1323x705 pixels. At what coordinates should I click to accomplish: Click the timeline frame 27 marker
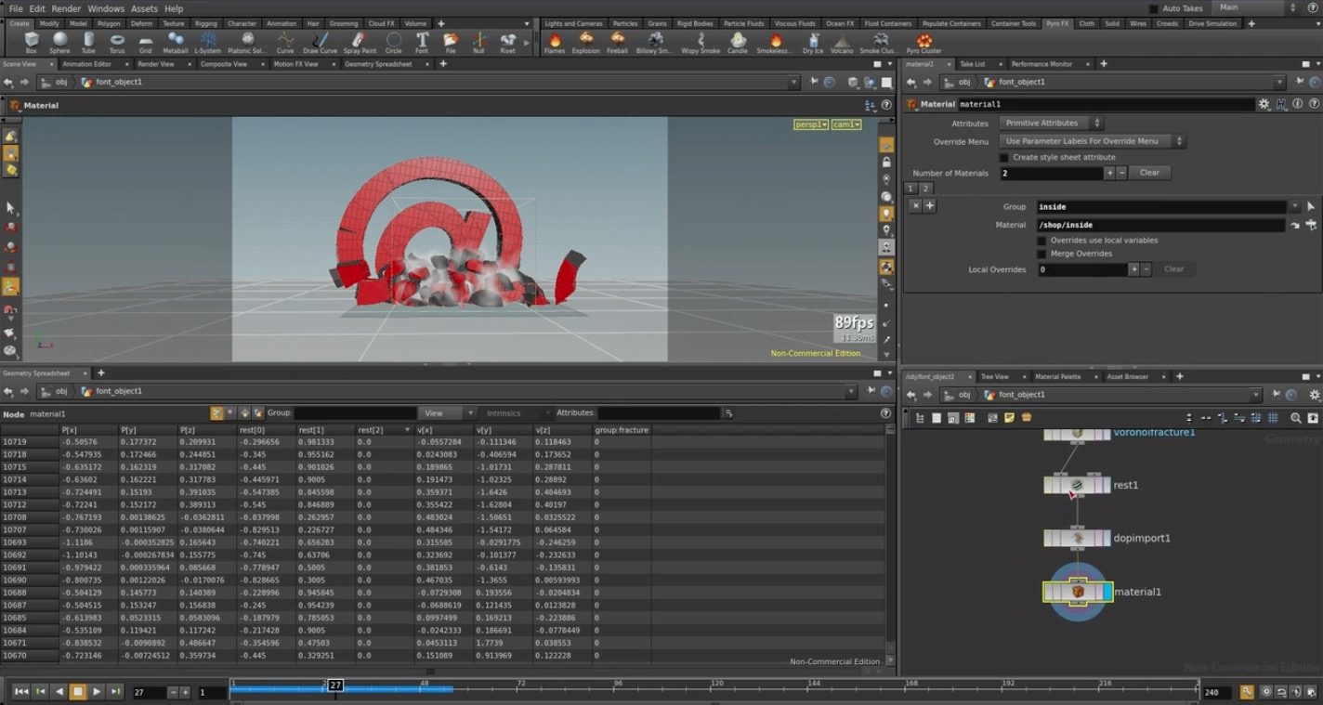[x=335, y=685]
